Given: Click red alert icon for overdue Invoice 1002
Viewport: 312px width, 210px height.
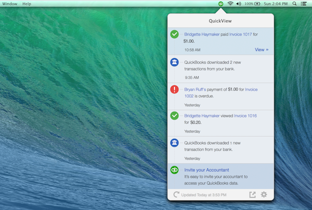Looking at the screenshot, I should pos(174,89).
